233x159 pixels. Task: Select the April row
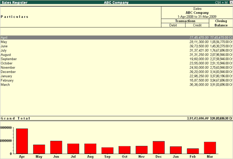pyautogui.click(x=116, y=37)
